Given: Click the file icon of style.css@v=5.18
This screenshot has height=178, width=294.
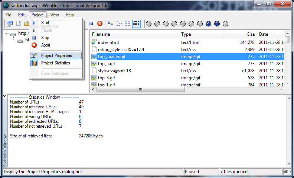Looking at the screenshot, I should point(94,70).
